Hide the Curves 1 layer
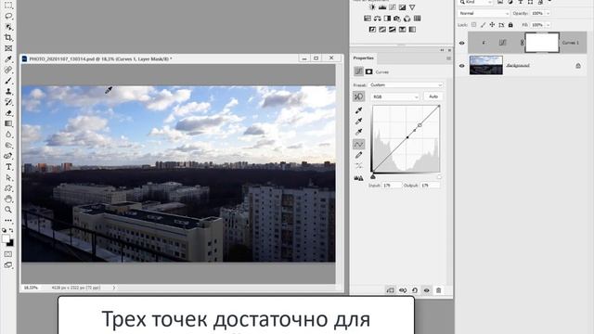Viewport: 594px width, 334px height. (x=462, y=43)
